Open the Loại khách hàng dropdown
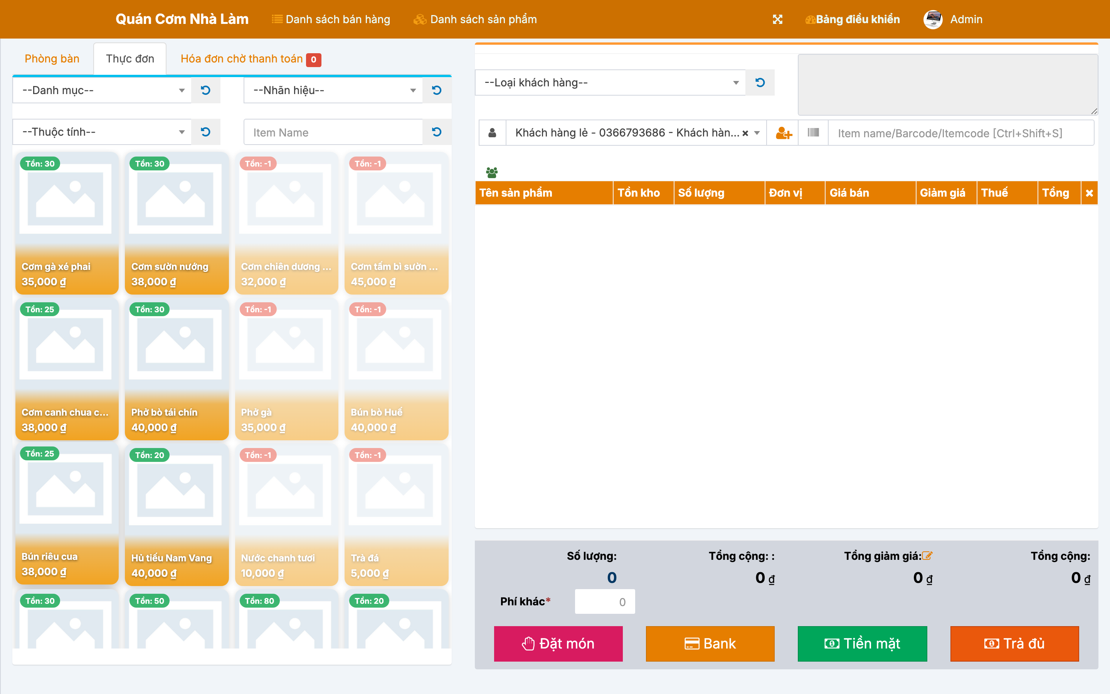The width and height of the screenshot is (1110, 694). [x=610, y=82]
